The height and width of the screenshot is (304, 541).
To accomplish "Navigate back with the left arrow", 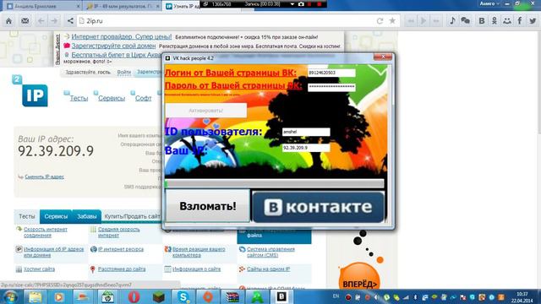I will [x=41, y=21].
